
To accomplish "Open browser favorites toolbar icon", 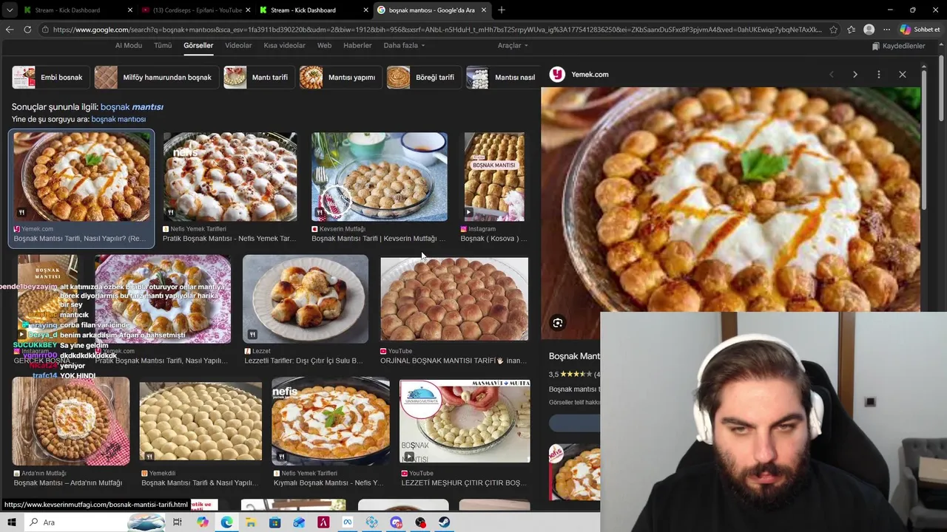I will point(852,30).
